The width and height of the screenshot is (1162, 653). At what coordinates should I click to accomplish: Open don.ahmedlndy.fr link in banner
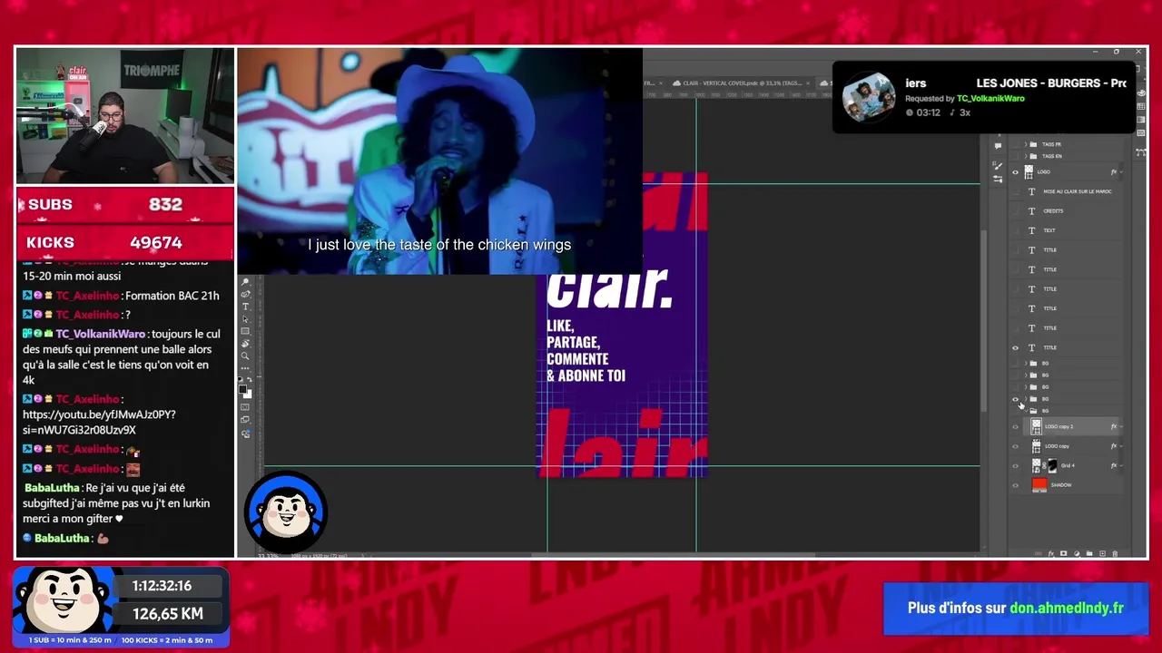tap(1066, 609)
